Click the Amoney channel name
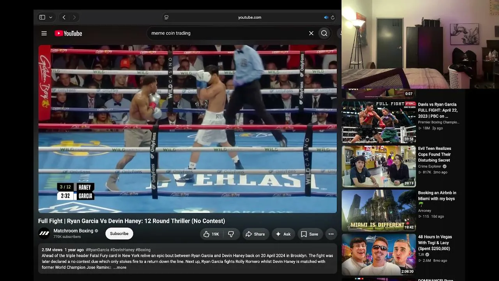This screenshot has height=281, width=499. (x=425, y=211)
